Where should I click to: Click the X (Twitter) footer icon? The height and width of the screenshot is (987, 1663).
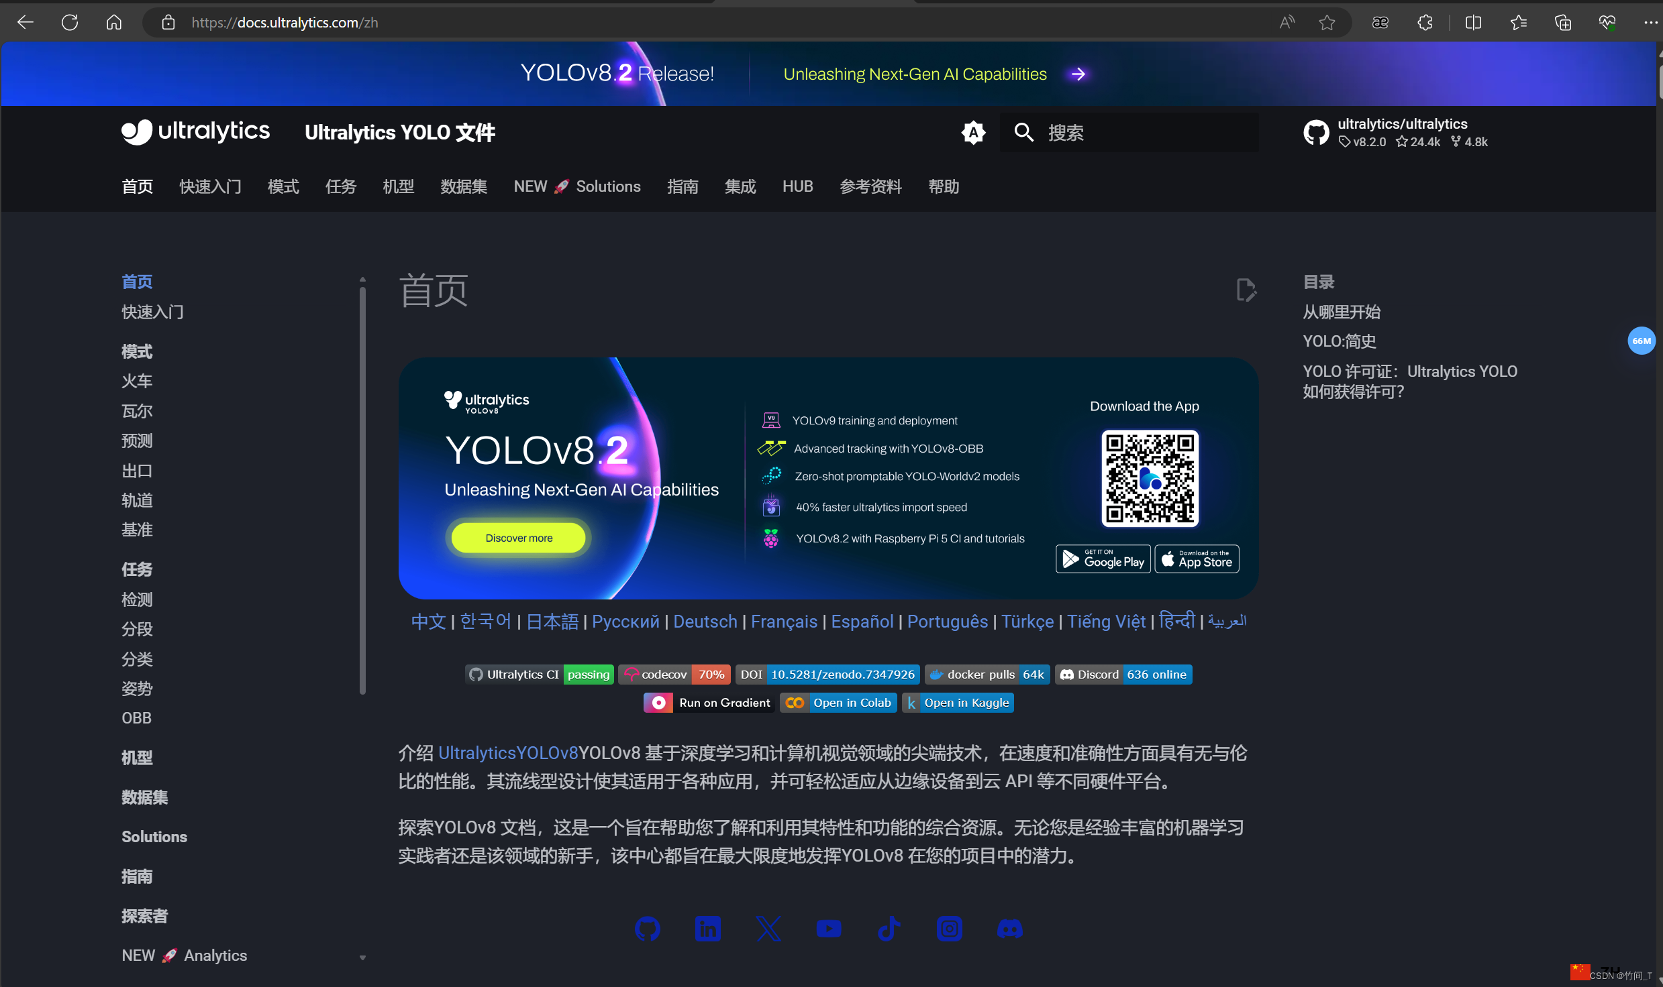coord(768,929)
